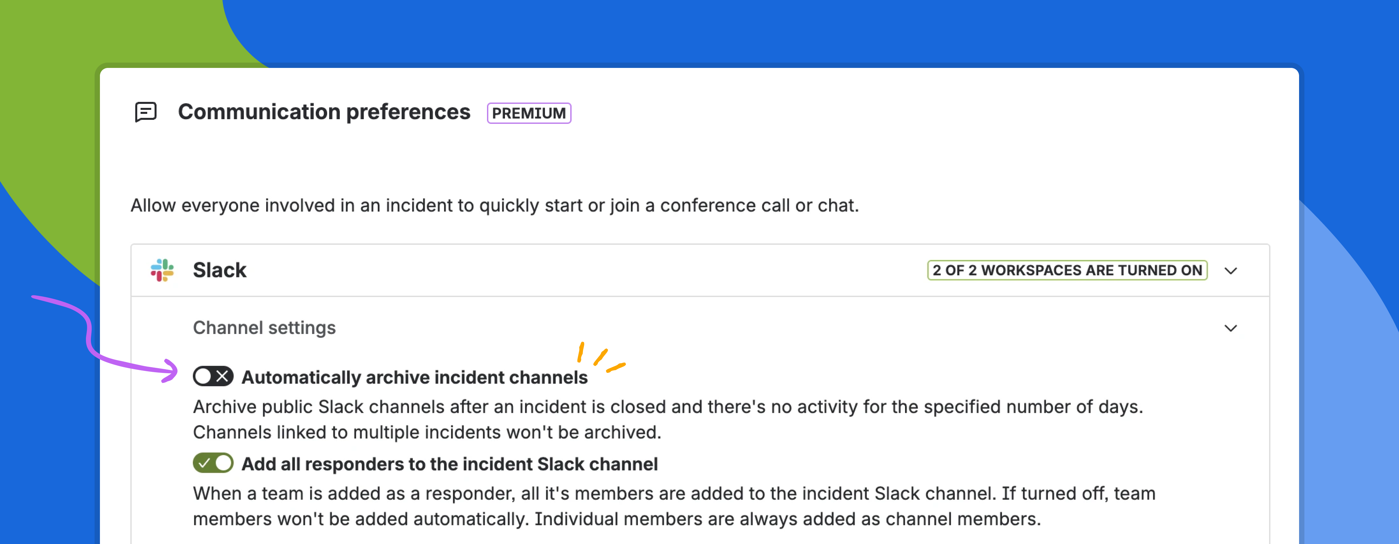Click the checkmark inside responders toggle
This screenshot has height=544, width=1399.
tap(204, 463)
